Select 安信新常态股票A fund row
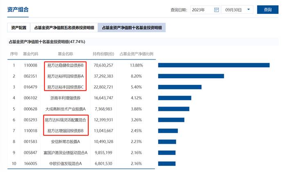Screen dimensions: 283x172 (x=65, y=142)
